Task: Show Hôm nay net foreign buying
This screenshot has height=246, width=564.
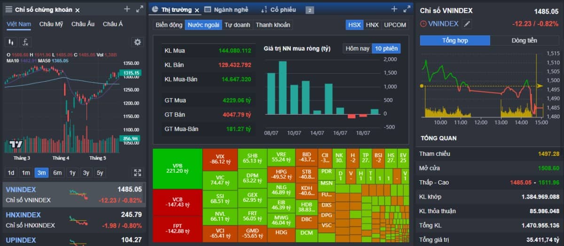Action: pos(358,48)
